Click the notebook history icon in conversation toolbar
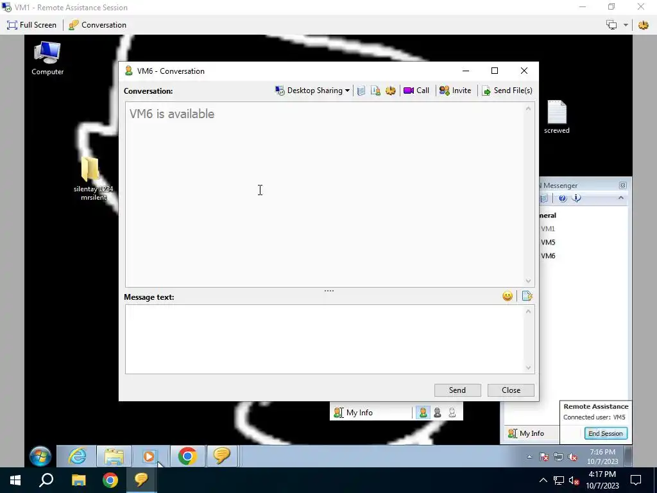This screenshot has height=493, width=657. pyautogui.click(x=361, y=91)
